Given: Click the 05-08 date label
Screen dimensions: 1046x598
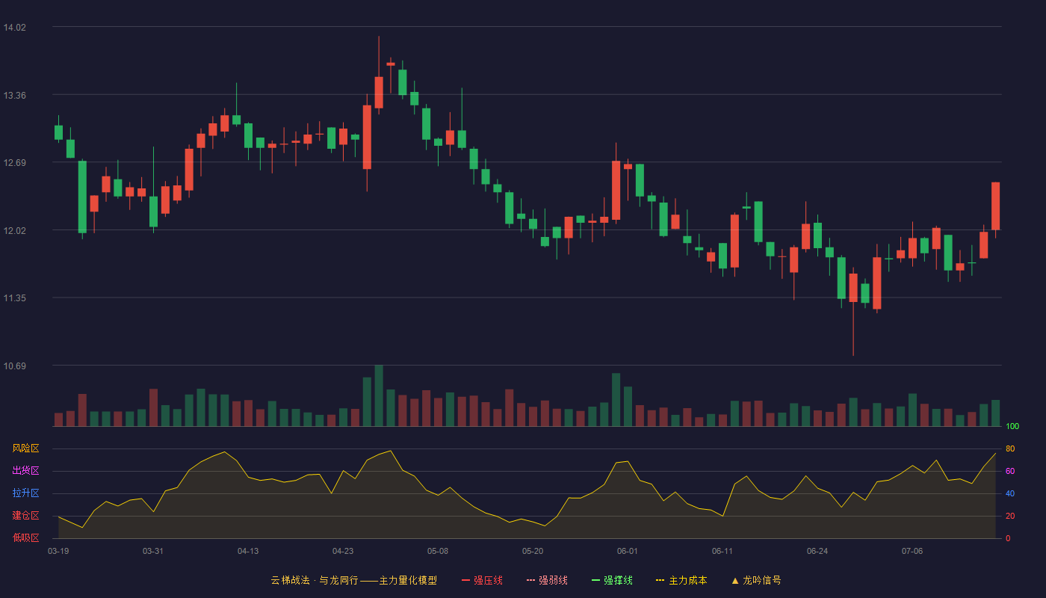Looking at the screenshot, I should pyautogui.click(x=438, y=551).
